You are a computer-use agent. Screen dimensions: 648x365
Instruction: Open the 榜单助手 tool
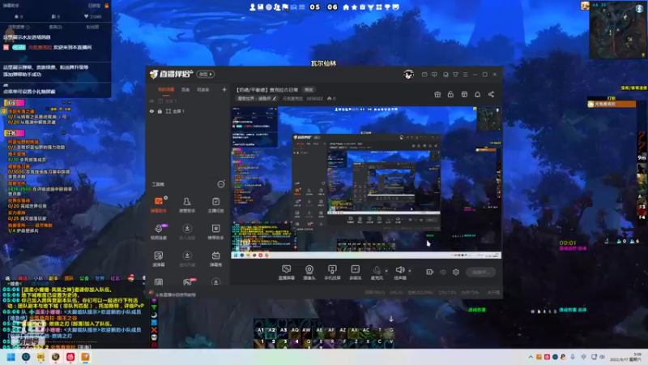[215, 232]
